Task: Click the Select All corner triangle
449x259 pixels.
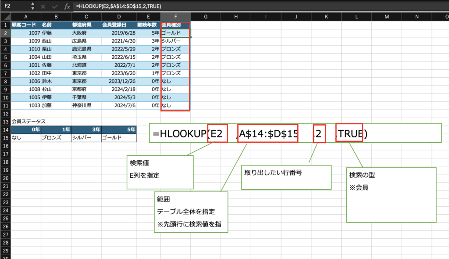Action: pyautogui.click(x=5, y=17)
